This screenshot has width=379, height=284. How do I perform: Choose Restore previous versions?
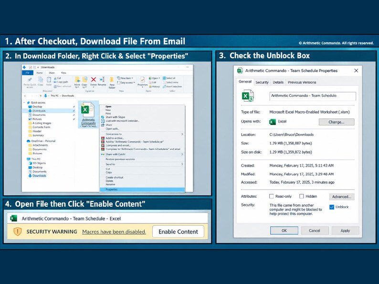[120, 159]
